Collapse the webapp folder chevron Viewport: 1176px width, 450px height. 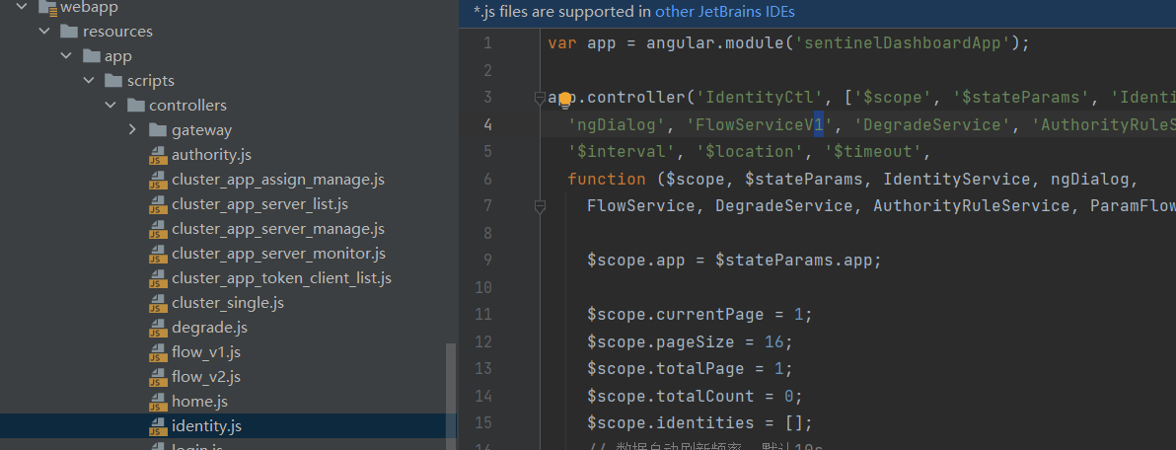22,8
